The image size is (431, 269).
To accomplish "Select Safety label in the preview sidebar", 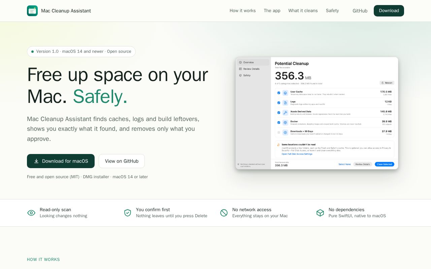I will pyautogui.click(x=247, y=75).
